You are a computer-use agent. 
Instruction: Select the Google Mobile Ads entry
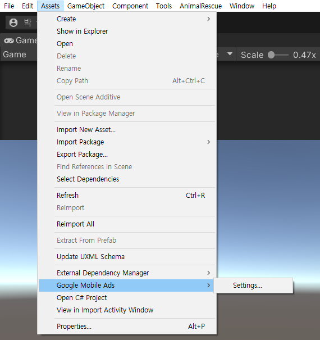(x=127, y=285)
